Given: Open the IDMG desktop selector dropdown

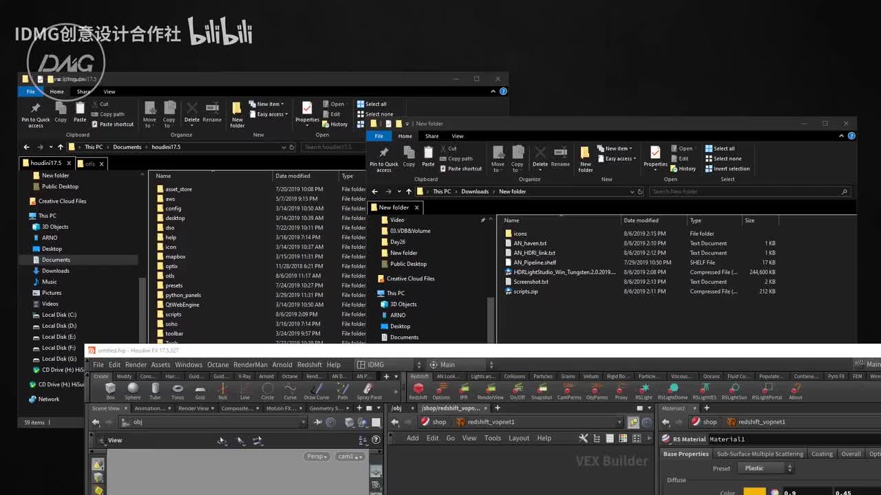Looking at the screenshot, I should [x=390, y=364].
